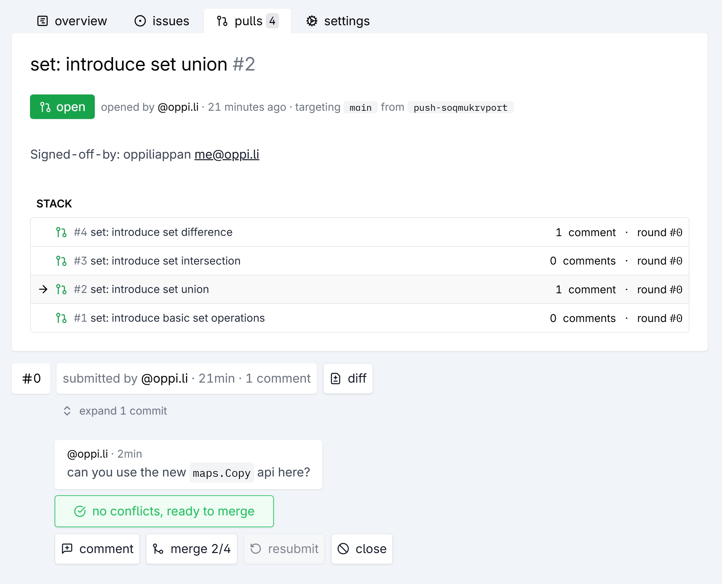Click the chevron icon next to 'expand 1 commit'
Image resolution: width=722 pixels, height=584 pixels.
pos(68,411)
